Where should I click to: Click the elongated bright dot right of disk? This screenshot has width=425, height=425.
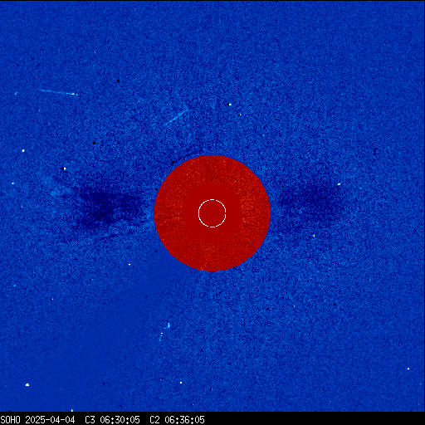(x=339, y=184)
